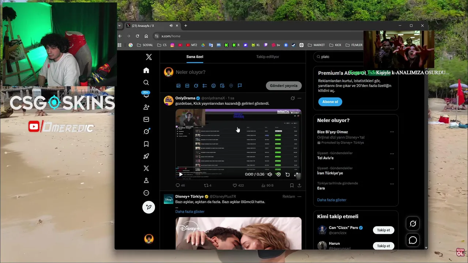
Task: Add media image icon in composer
Action: (178, 86)
